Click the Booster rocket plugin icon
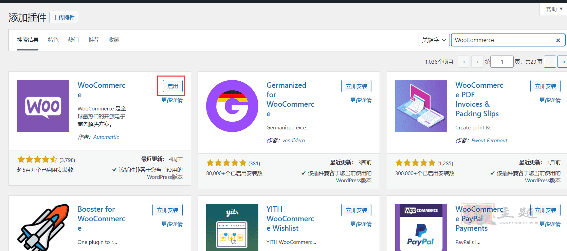This screenshot has width=567, height=251. pos(43,227)
